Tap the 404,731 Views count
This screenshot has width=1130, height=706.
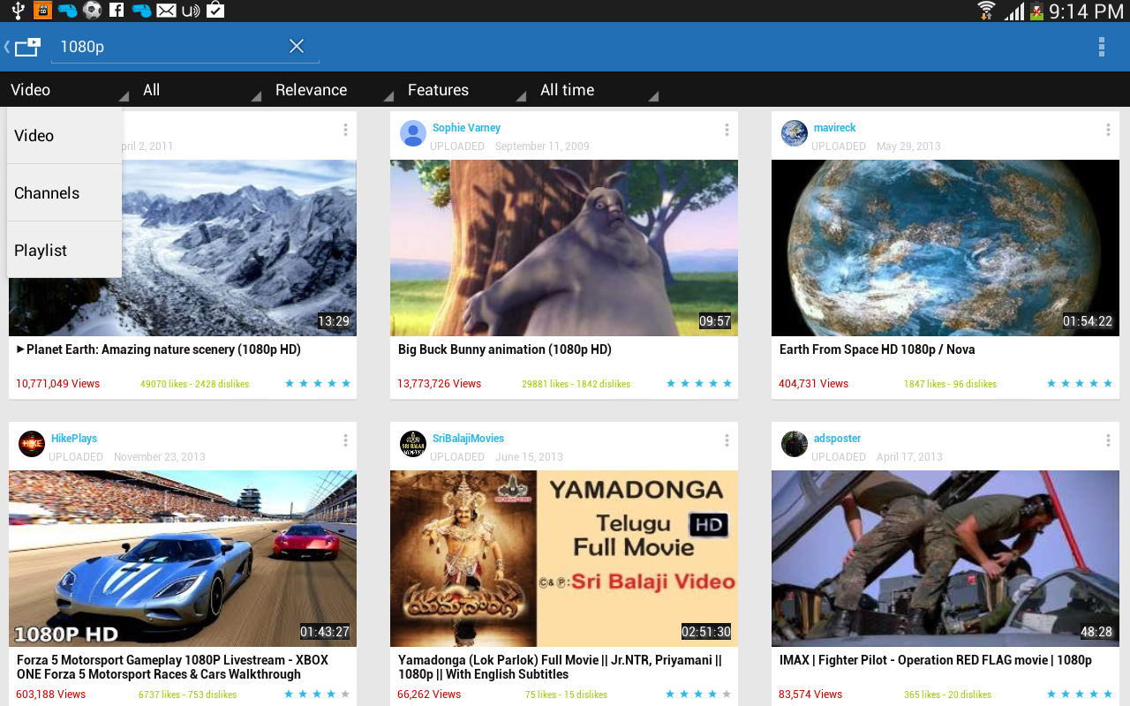[814, 384]
